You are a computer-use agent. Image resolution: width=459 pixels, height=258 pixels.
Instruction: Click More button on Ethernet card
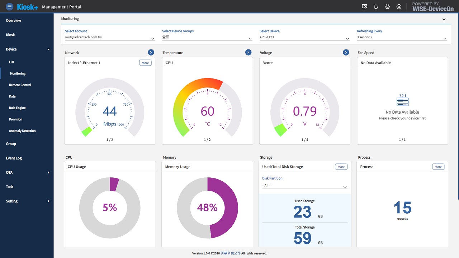pyautogui.click(x=145, y=63)
